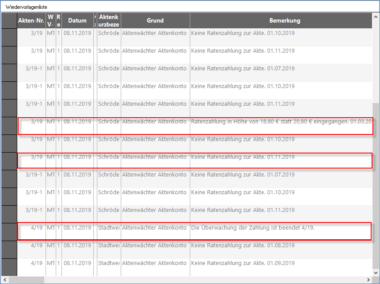Click Stadtwei cell in the 01.08.2019 row
Viewport: 380px width, 284px height.
click(x=109, y=246)
